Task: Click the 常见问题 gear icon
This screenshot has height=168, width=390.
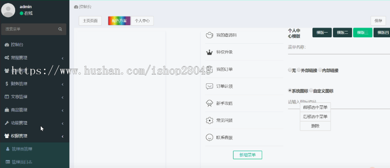Action: 209,120
